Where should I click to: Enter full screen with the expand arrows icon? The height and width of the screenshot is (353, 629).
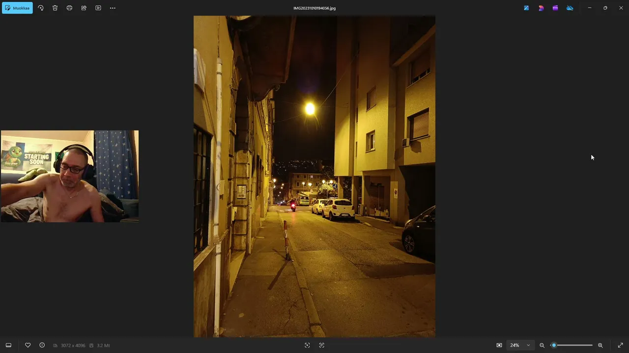point(620,345)
